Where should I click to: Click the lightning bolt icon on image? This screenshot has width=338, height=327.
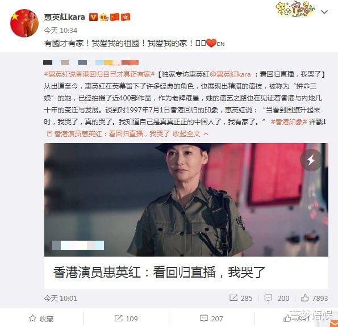point(311,160)
